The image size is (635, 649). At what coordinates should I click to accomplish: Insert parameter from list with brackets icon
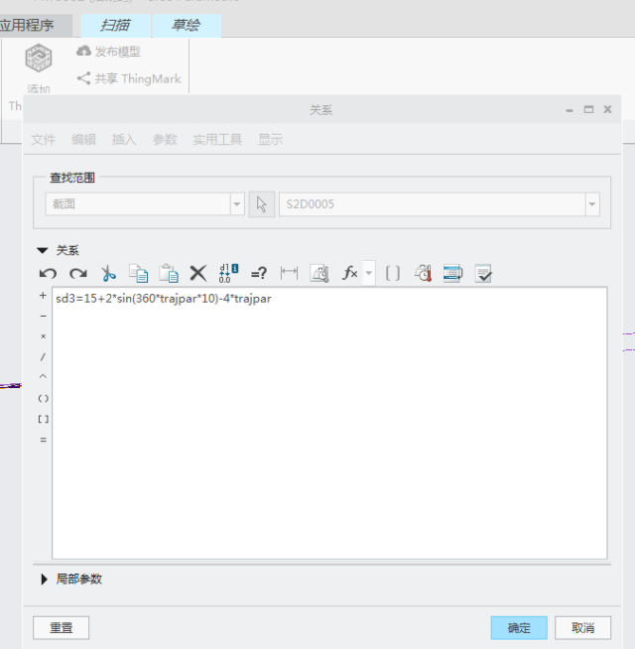coord(393,274)
